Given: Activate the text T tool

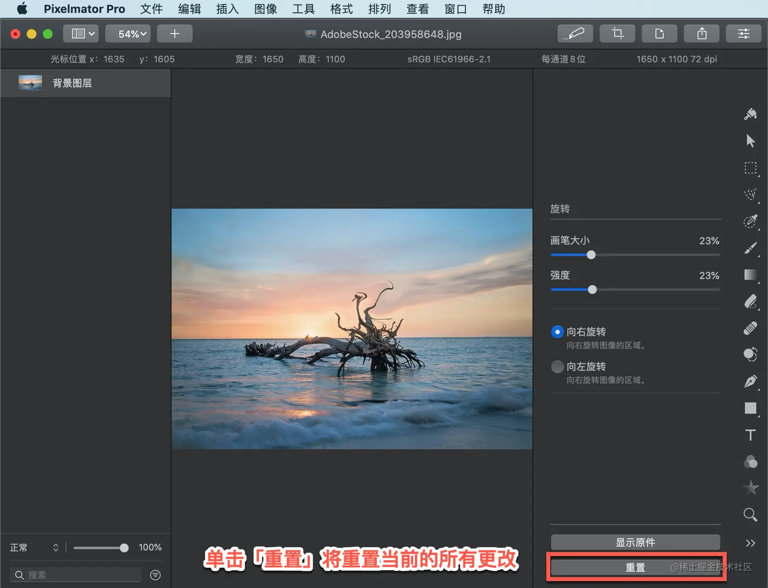Looking at the screenshot, I should click(x=750, y=435).
